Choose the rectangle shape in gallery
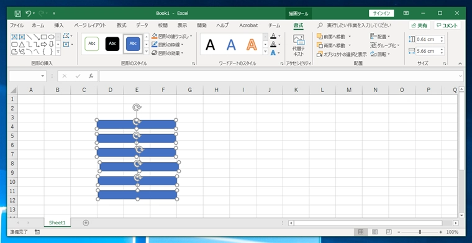This screenshot has width=472, height=243. pyautogui.click(x=44, y=37)
